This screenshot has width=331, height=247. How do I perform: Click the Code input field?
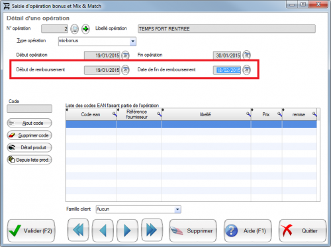[x=30, y=108]
